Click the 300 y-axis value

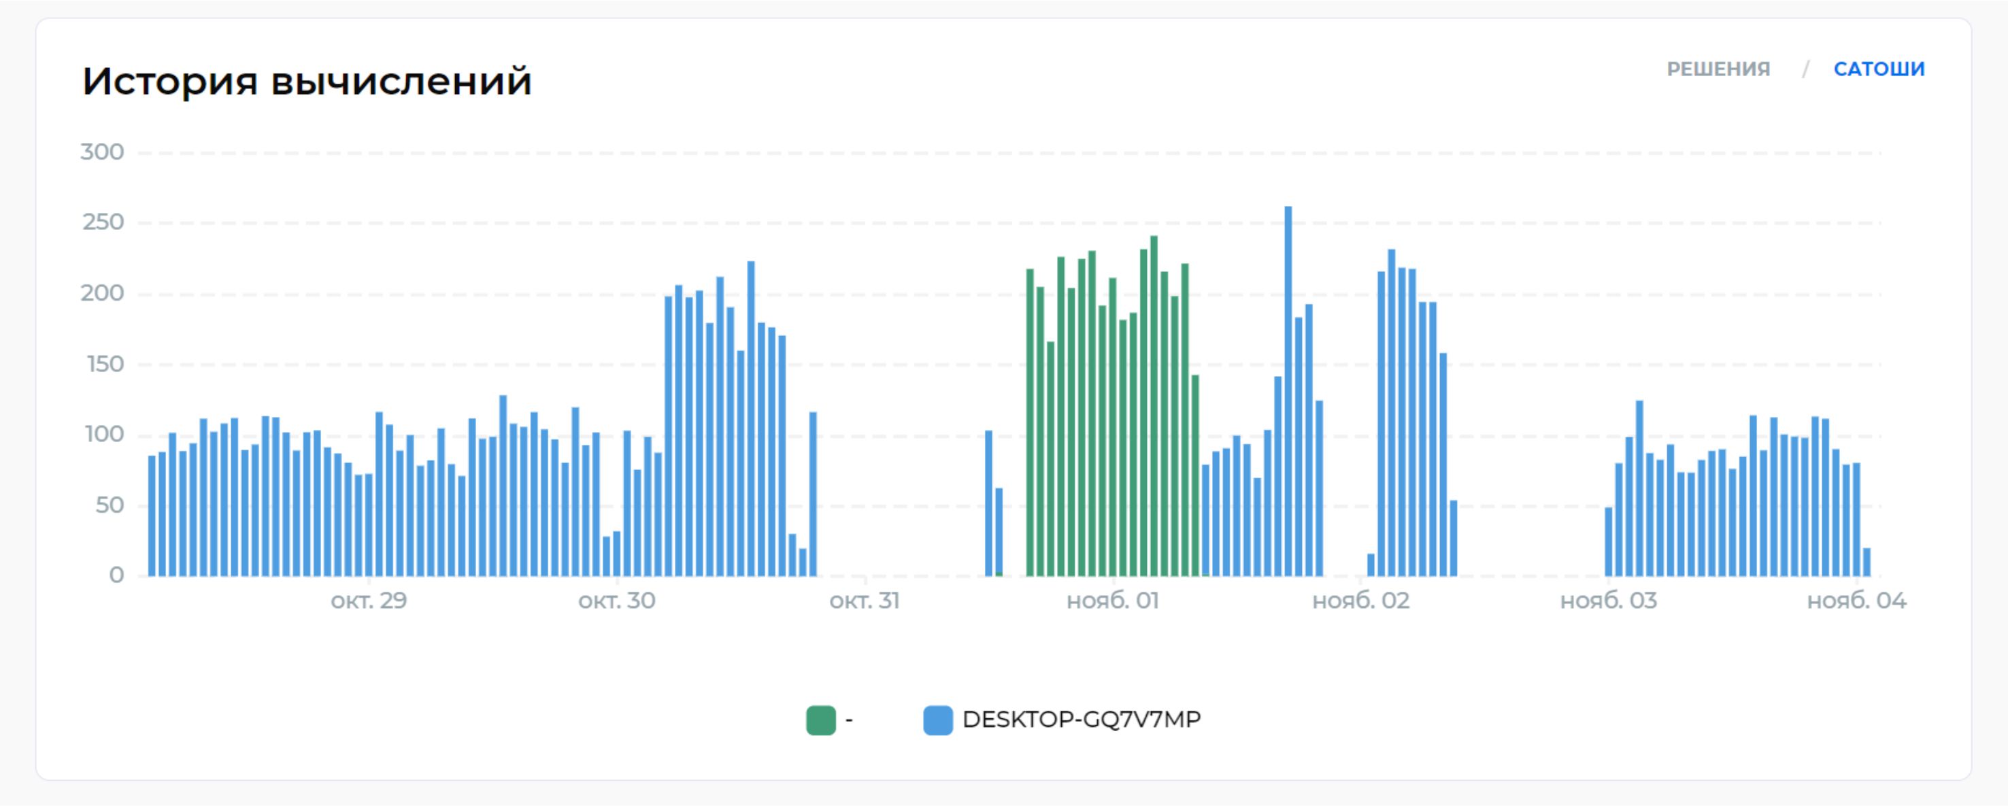(x=102, y=152)
